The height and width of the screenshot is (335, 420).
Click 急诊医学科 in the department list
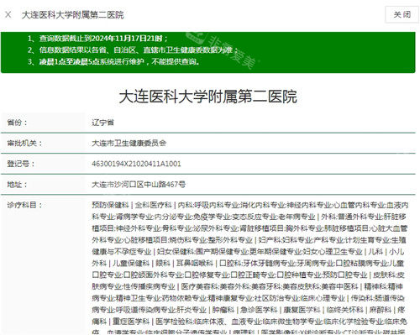[x=259, y=310]
